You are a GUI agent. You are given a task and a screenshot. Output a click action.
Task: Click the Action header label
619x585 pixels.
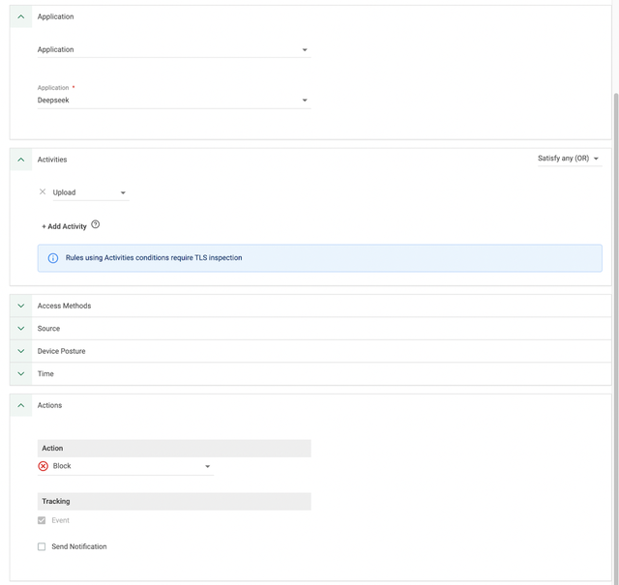[52, 449]
